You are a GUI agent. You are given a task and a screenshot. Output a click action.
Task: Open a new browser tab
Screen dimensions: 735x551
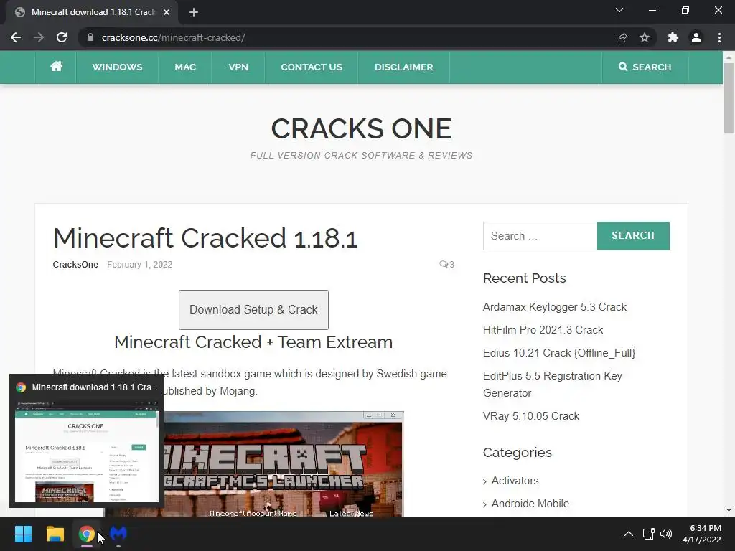click(x=194, y=12)
